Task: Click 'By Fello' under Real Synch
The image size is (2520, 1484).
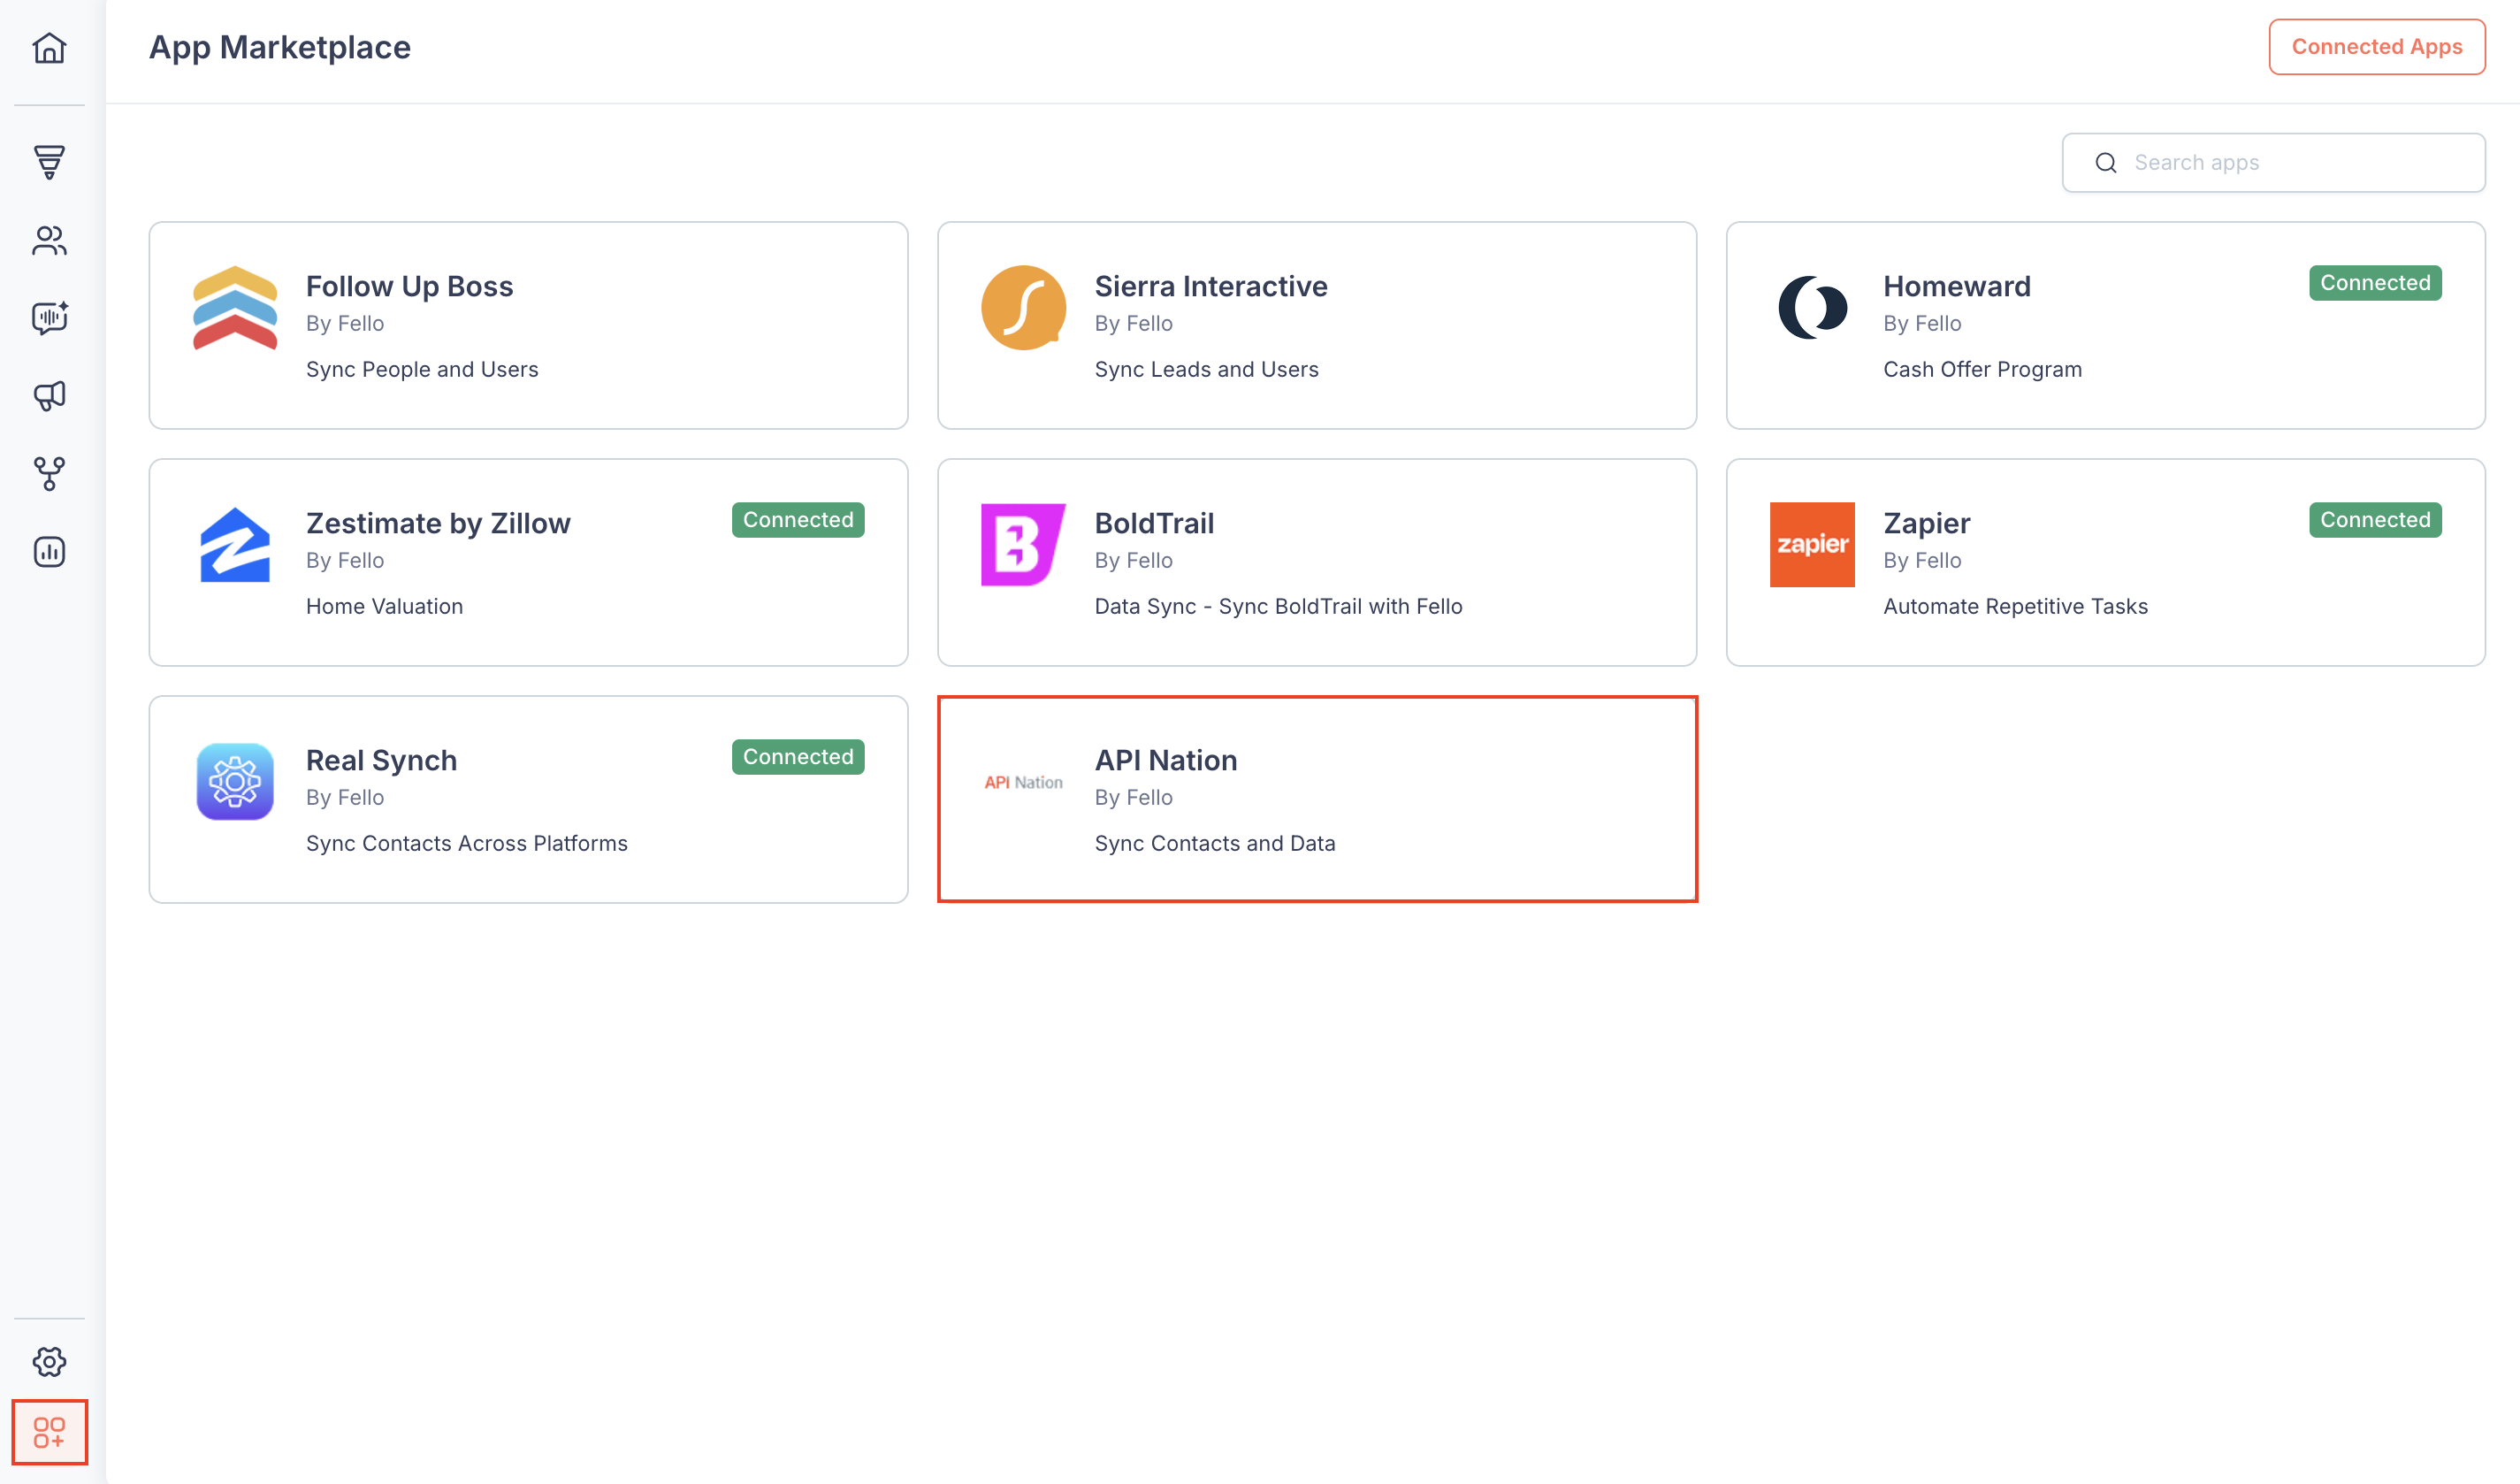Action: (345, 797)
